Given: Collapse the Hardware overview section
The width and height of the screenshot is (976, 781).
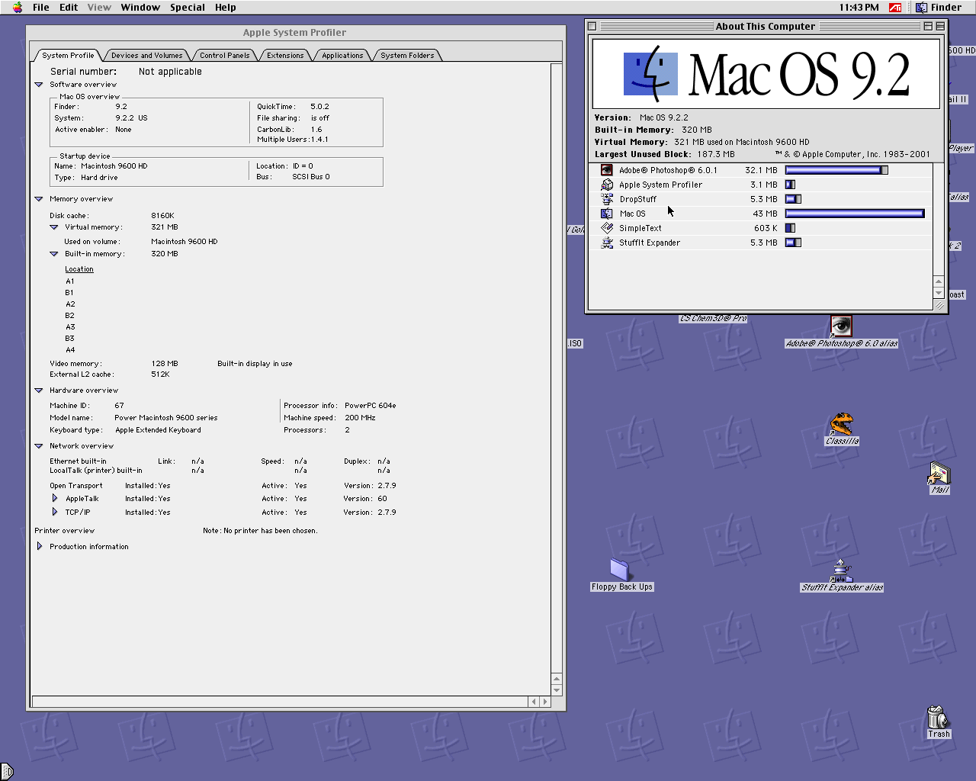Looking at the screenshot, I should coord(39,390).
